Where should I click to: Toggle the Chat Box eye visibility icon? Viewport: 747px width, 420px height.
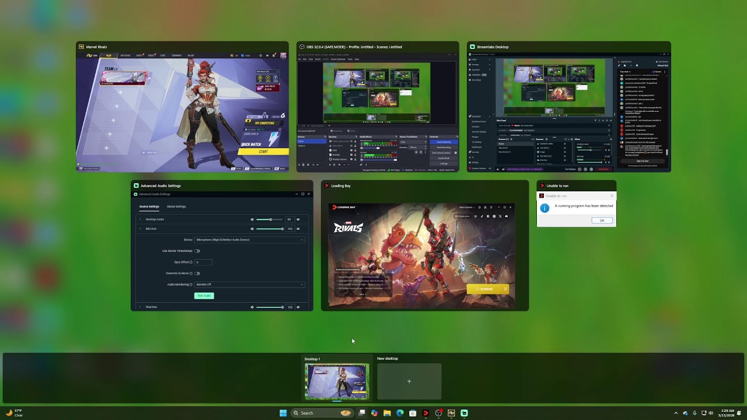pyautogui.click(x=298, y=307)
